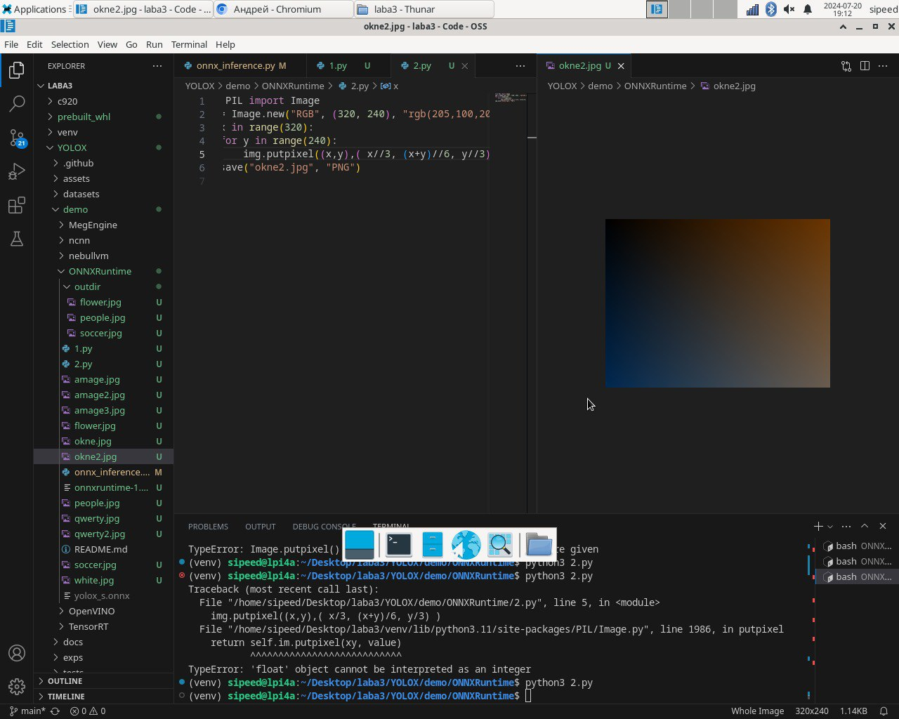This screenshot has width=899, height=719.
Task: Expand the OUTLINE section
Action: [x=65, y=681]
